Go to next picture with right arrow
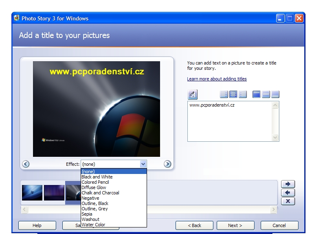The height and width of the screenshot is (234, 312). (x=167, y=164)
